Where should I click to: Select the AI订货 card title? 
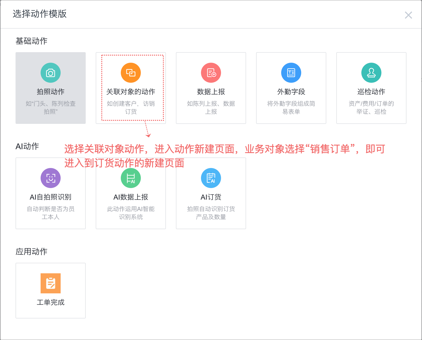[x=211, y=197]
